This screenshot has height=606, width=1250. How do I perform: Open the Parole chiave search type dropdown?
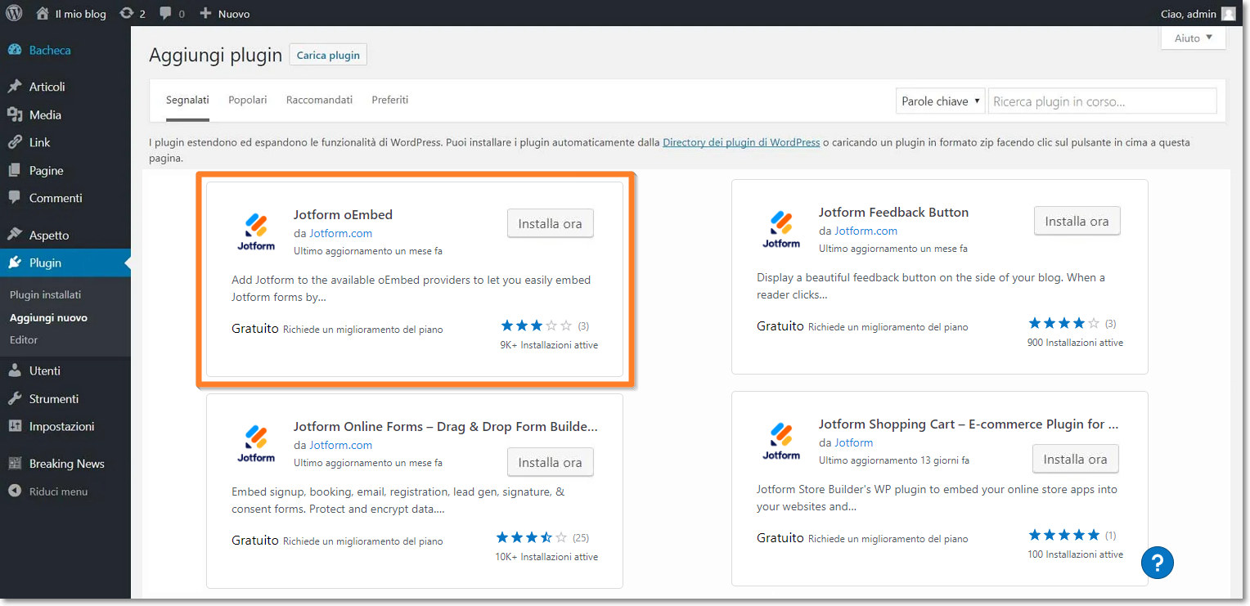(941, 101)
